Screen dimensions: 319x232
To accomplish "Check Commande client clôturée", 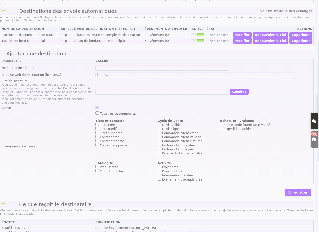I will (159, 141).
